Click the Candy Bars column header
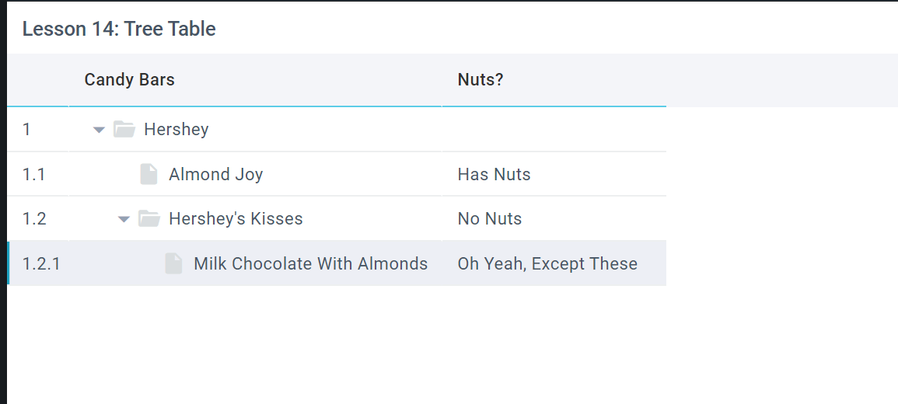This screenshot has height=404, width=898. pyautogui.click(x=130, y=80)
